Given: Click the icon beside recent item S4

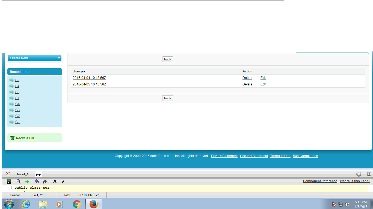Looking at the screenshot, I should [11, 86].
